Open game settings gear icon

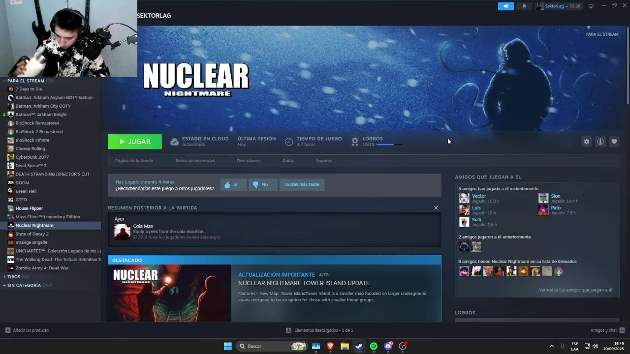click(x=587, y=142)
